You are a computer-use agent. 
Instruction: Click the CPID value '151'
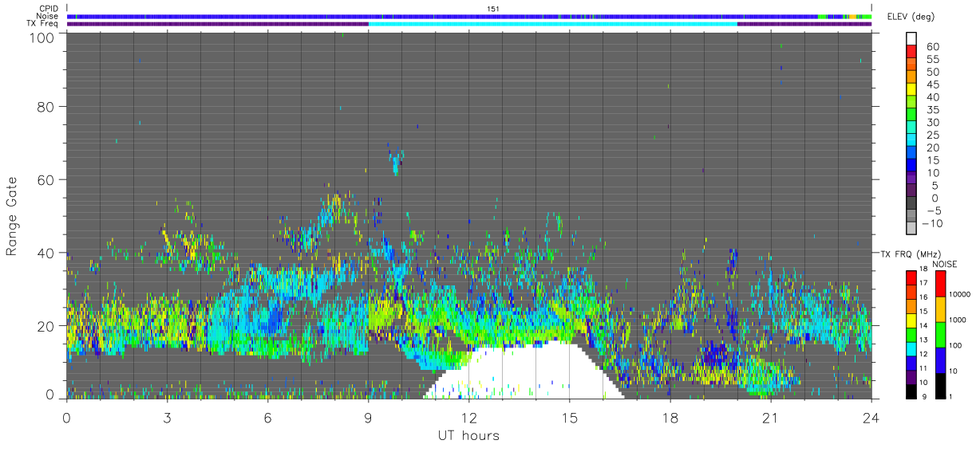click(492, 9)
